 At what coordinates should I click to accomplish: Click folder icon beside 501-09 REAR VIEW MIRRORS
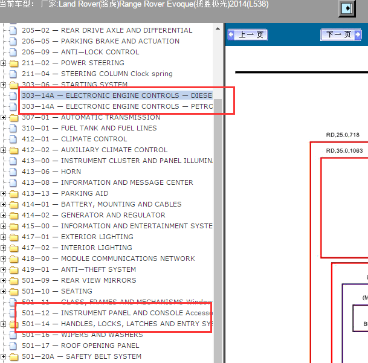pyautogui.click(x=14, y=281)
